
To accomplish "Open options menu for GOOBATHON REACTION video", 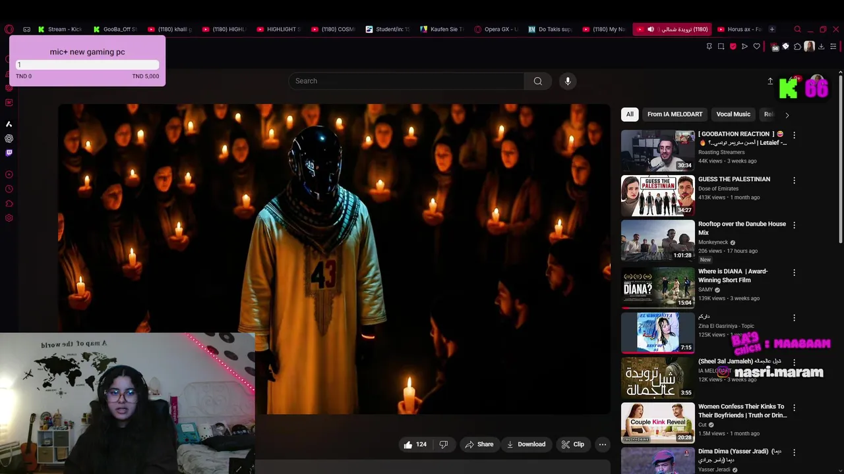I will [x=794, y=135].
